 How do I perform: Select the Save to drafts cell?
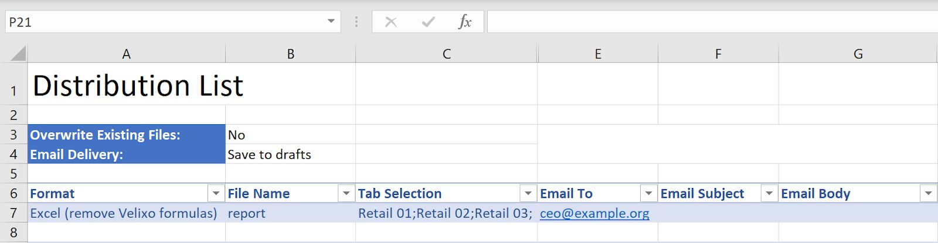pos(290,155)
